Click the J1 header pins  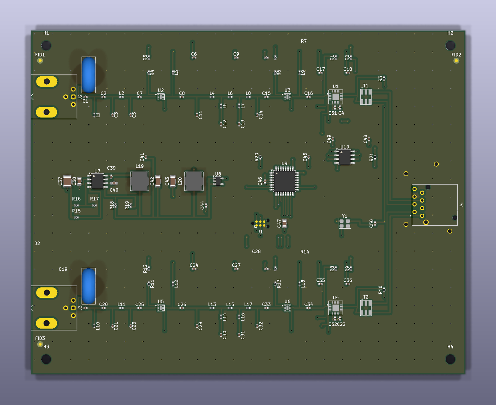(x=260, y=224)
